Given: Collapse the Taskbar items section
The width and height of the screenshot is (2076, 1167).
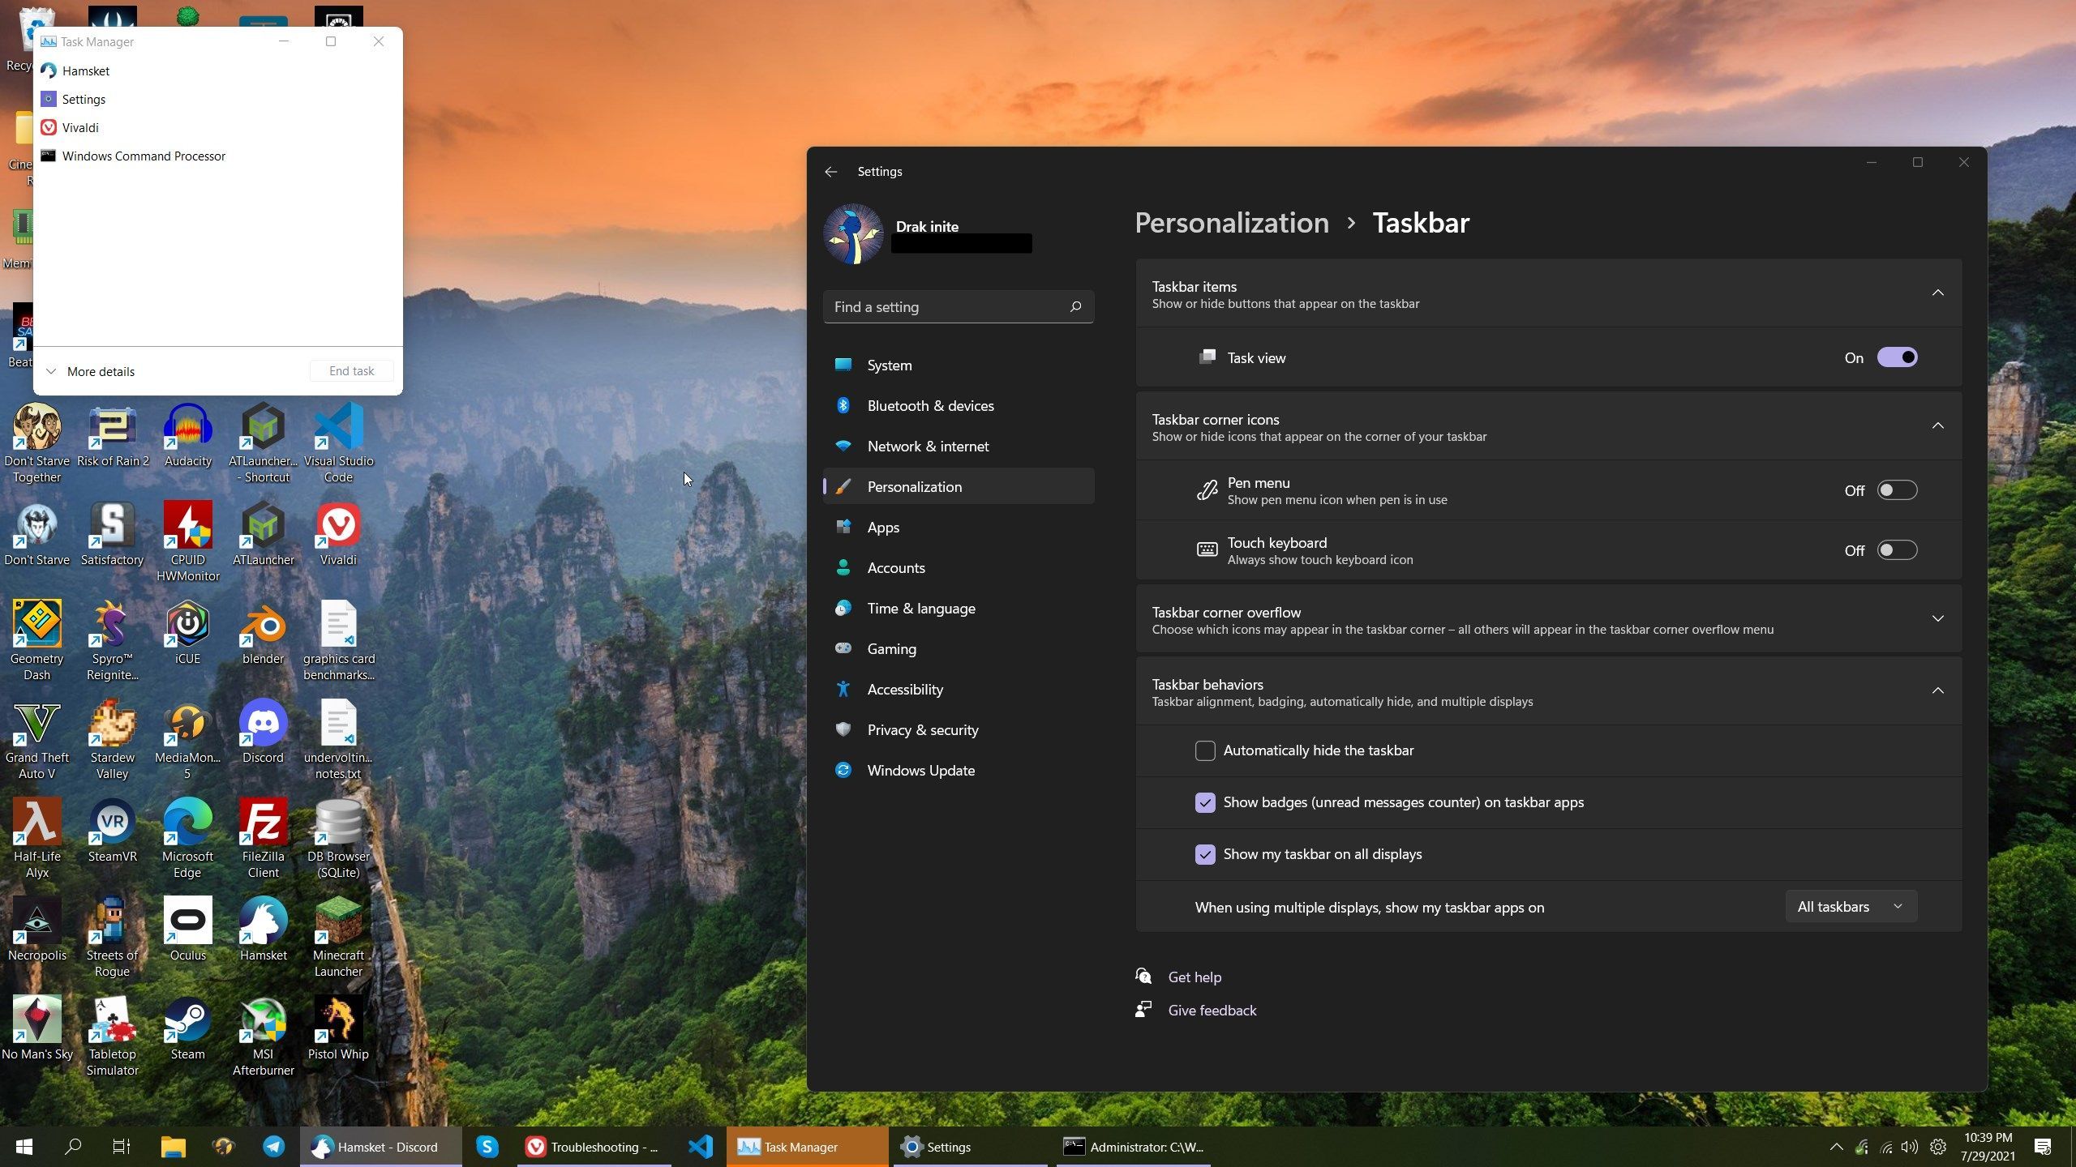Looking at the screenshot, I should point(1937,293).
